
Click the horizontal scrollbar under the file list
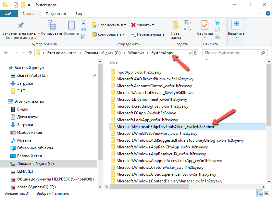click(146, 187)
